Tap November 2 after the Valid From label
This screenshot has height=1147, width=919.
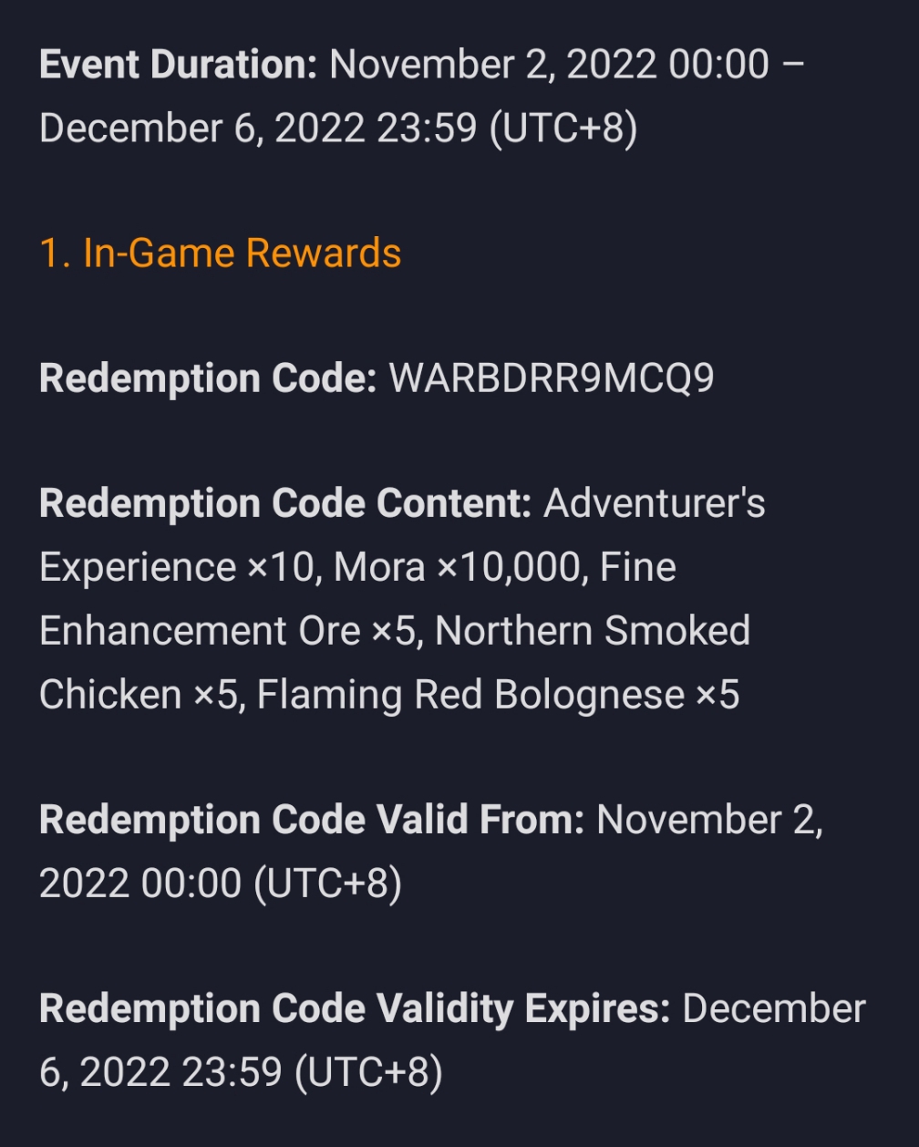pyautogui.click(x=709, y=820)
